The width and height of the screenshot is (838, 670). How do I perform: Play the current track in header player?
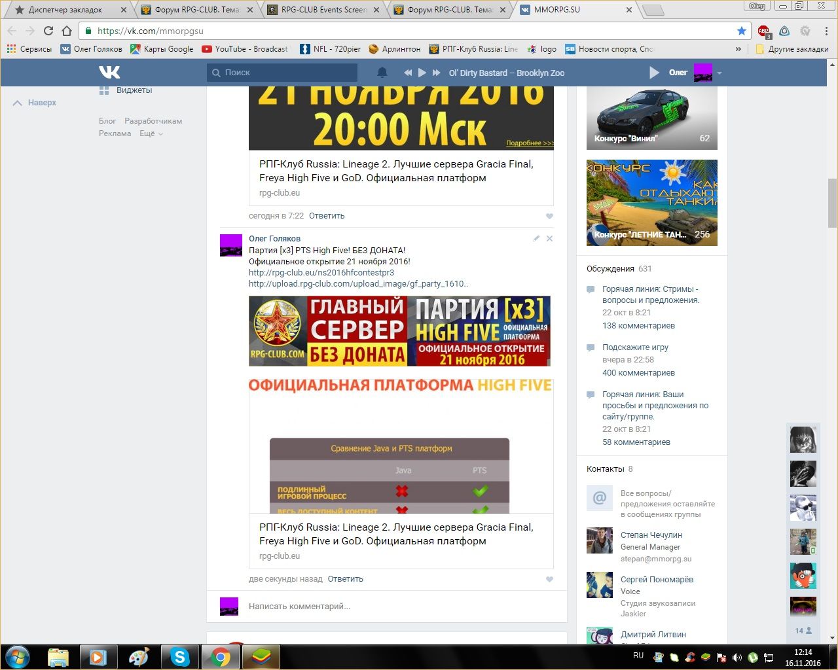click(x=422, y=73)
